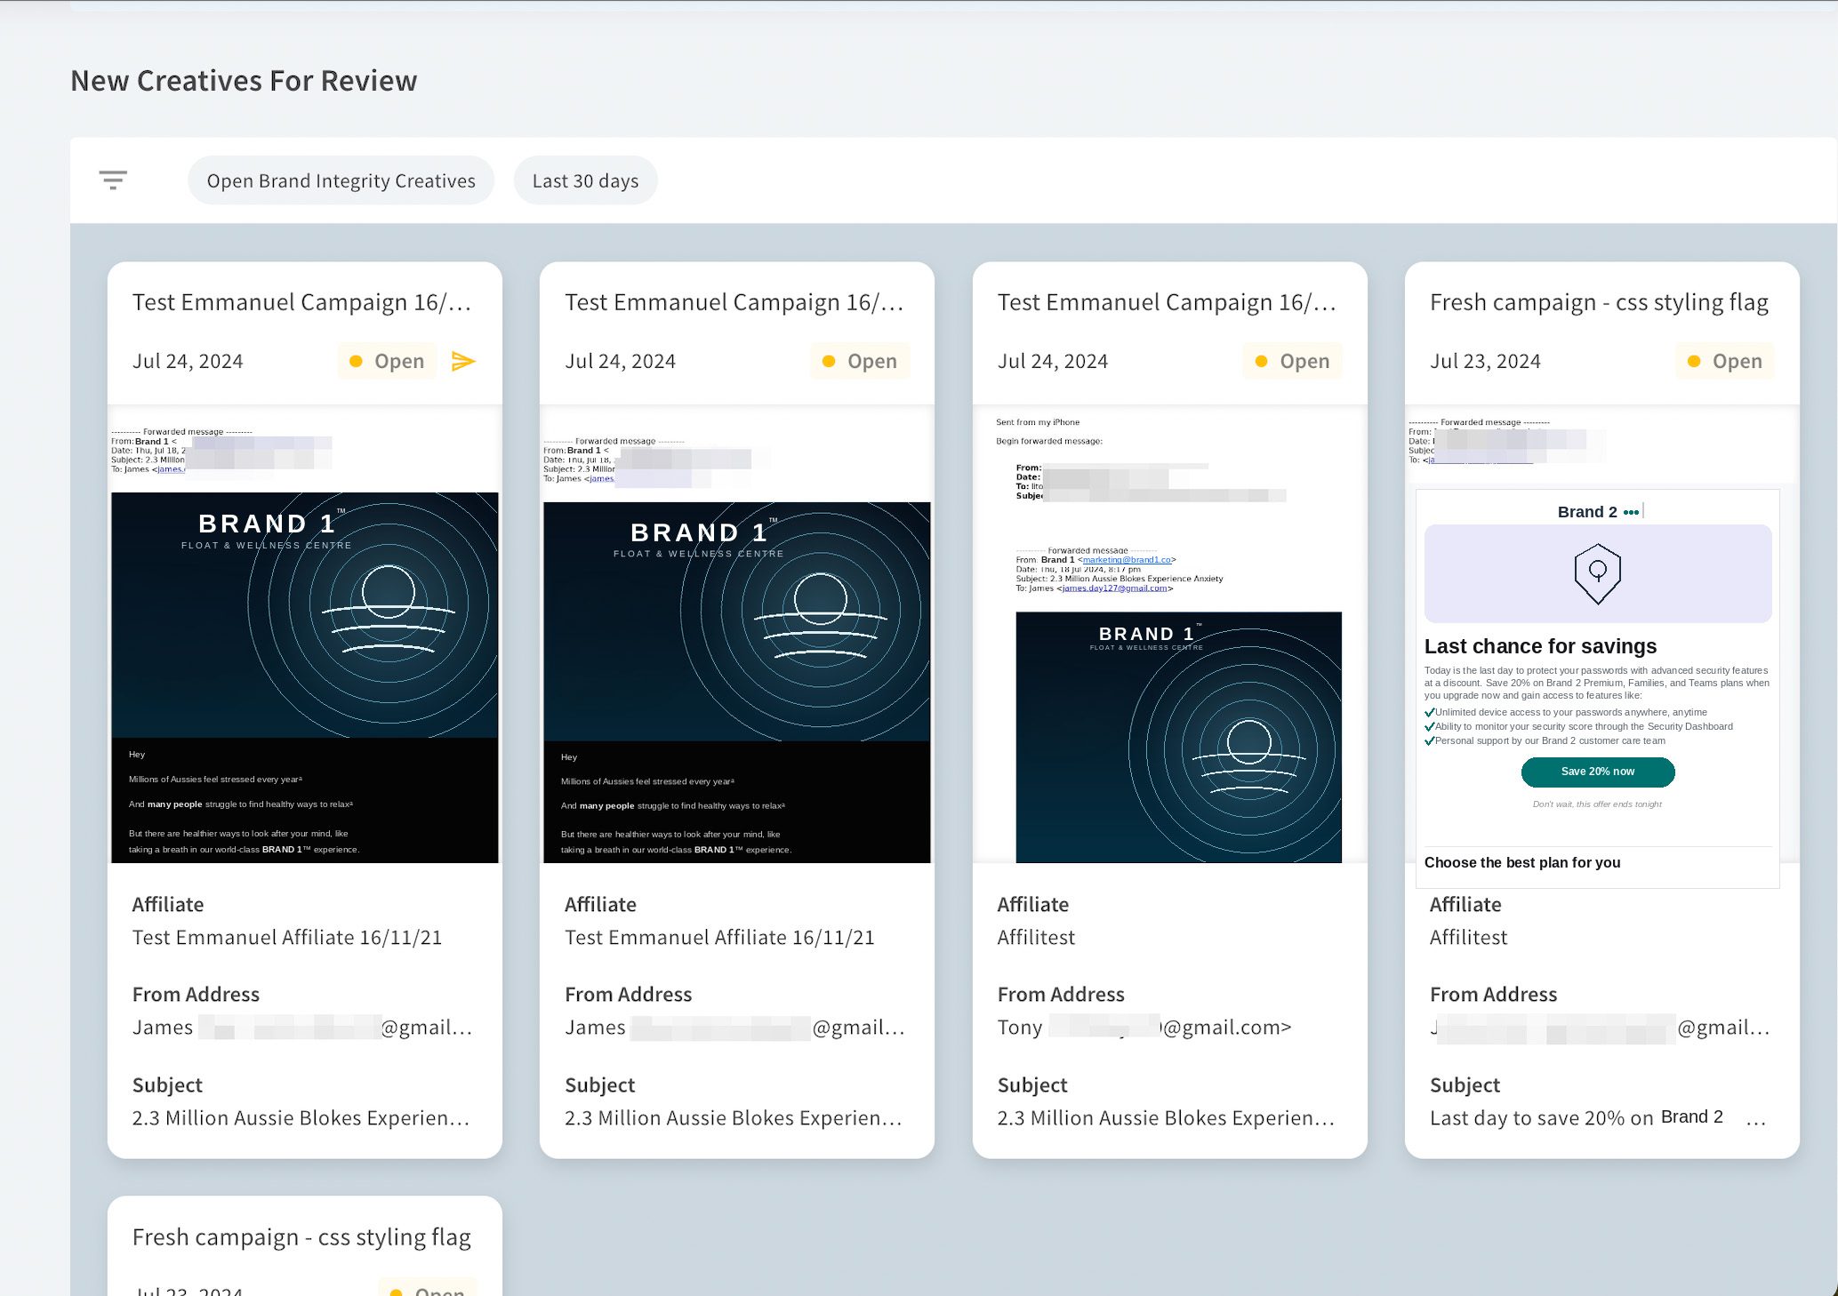
Task: Click the 'Begin forwarded message:' line
Action: [1049, 441]
